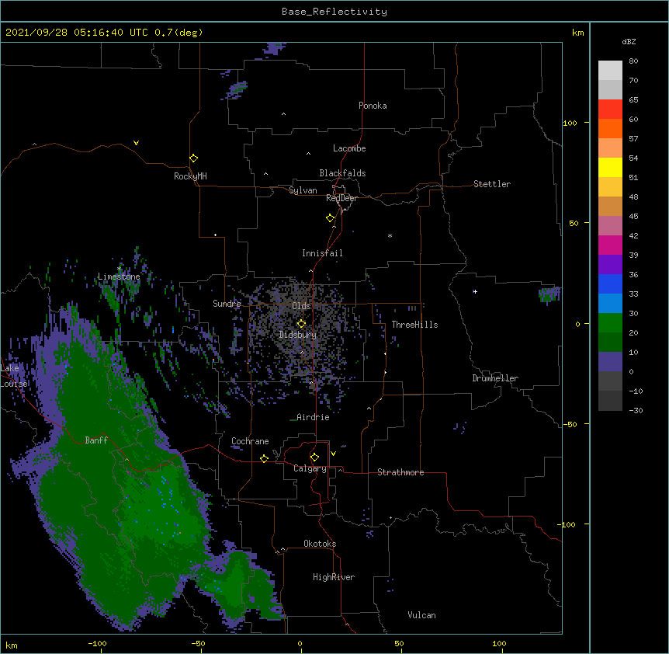Click the yellow V marker northwest of RockyMH
Image resolution: width=669 pixels, height=654 pixels.
coord(136,143)
